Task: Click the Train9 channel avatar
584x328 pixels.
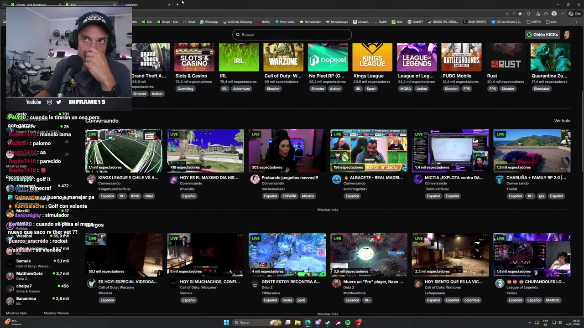Action: [500, 179]
